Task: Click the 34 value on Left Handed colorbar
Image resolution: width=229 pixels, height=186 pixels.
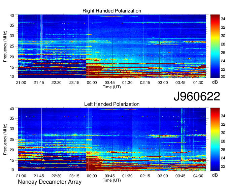Action: tap(223, 116)
